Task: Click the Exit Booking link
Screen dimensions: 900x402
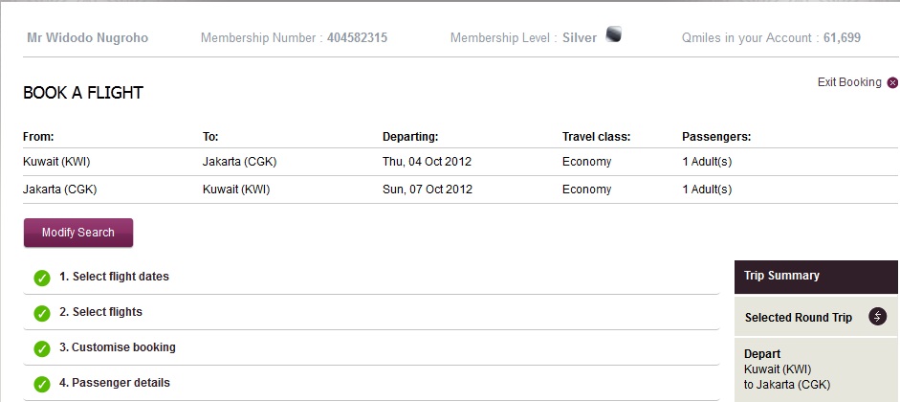Action: pos(849,82)
